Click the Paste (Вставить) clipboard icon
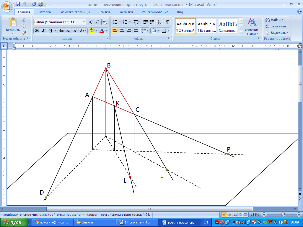 (x=13, y=22)
